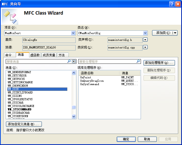Expand the project ManMinText combo box
The image size is (182, 145).
73,33
